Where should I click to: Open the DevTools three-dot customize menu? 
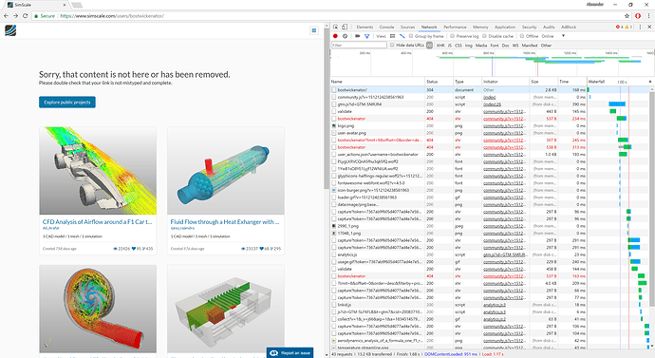coord(640,27)
